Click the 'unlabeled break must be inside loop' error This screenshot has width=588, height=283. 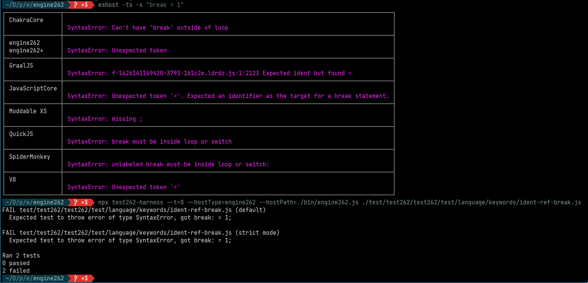(168, 164)
